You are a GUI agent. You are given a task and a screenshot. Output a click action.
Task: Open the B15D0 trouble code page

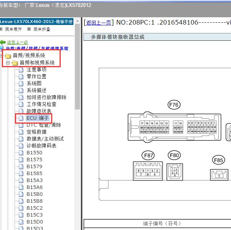pos(35,222)
